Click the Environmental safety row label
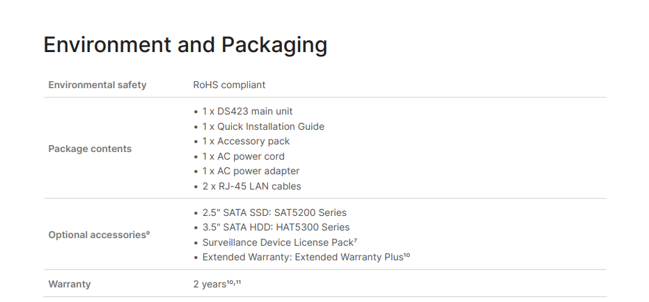Image resolution: width=649 pixels, height=302 pixels. [x=97, y=85]
